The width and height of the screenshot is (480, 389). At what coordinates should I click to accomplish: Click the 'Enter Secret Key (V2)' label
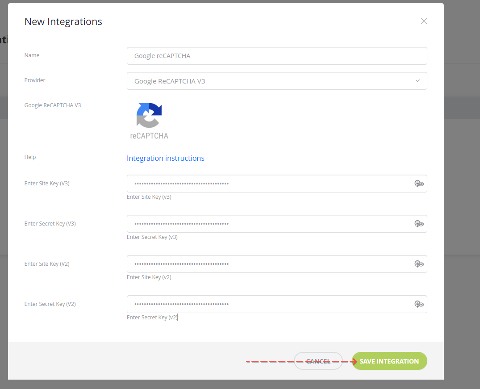coord(50,304)
